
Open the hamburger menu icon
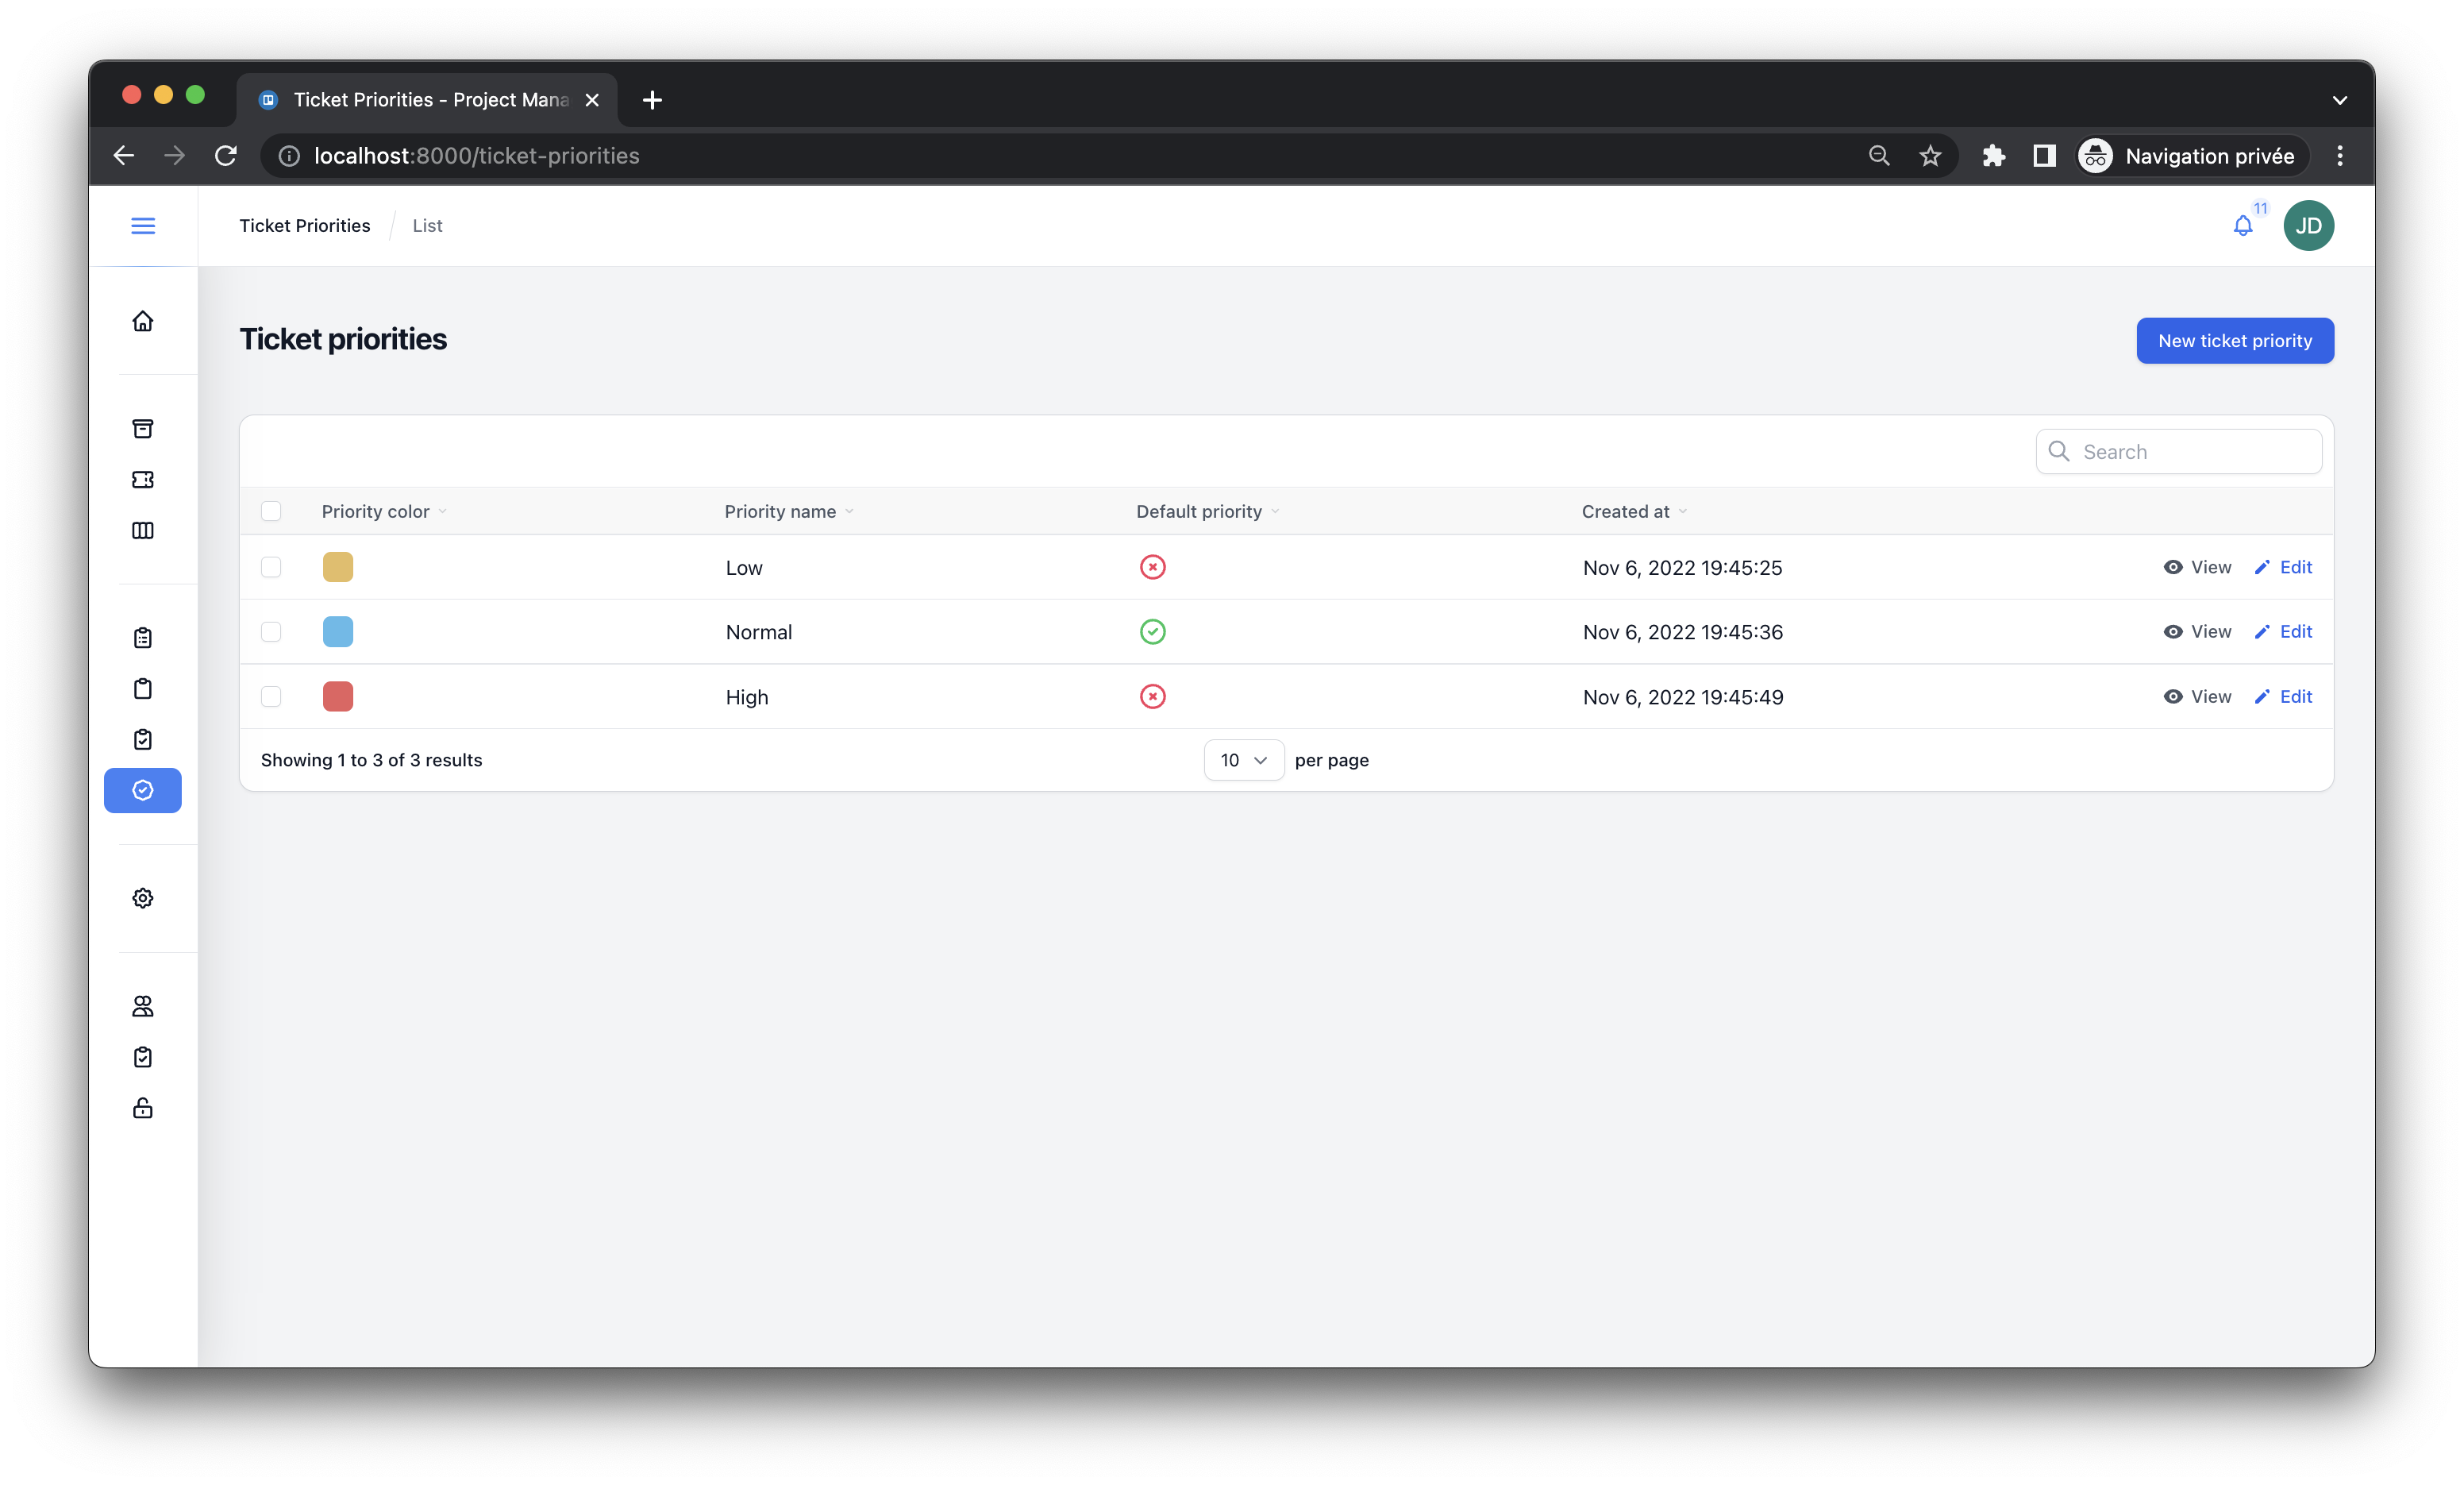click(x=143, y=226)
